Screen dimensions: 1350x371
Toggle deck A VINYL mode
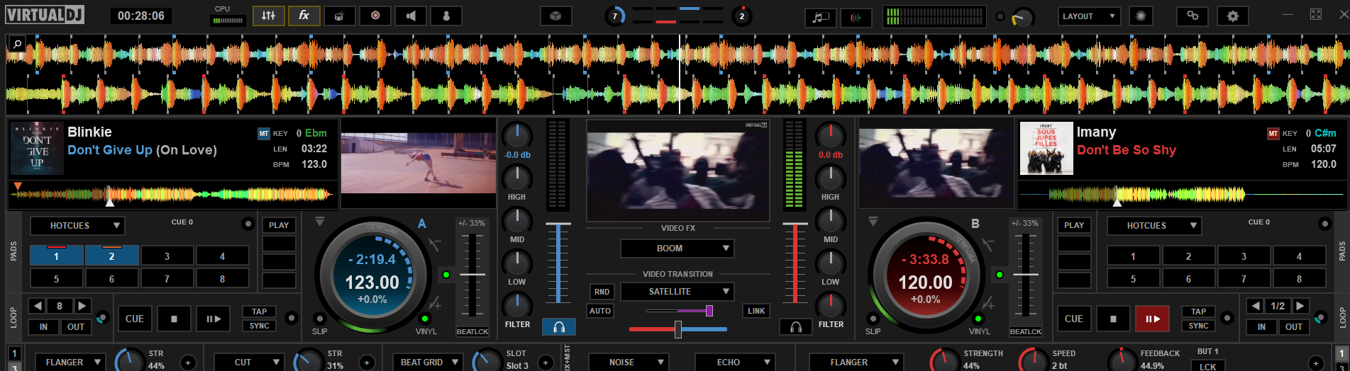tap(424, 319)
